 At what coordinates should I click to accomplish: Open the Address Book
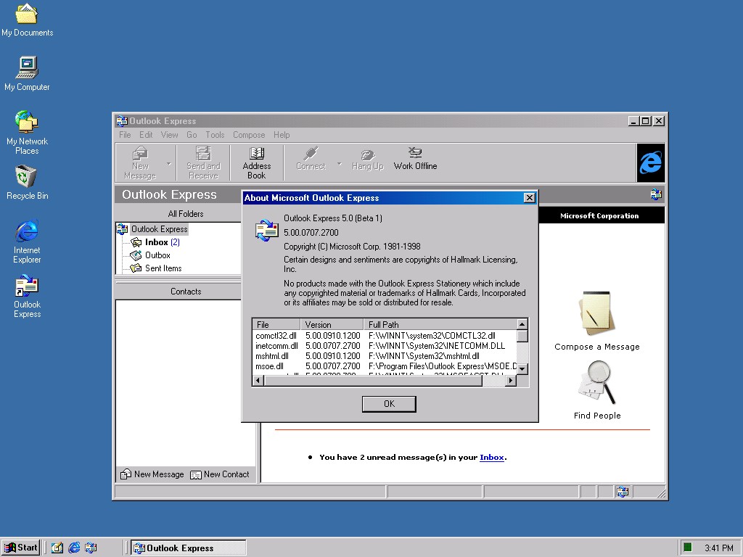point(256,163)
